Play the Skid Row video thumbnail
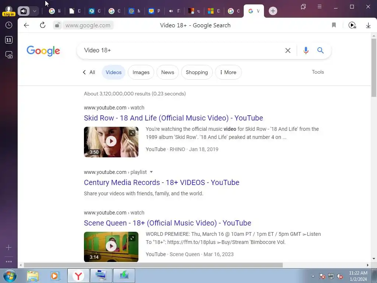Image resolution: width=377 pixels, height=283 pixels. [x=111, y=141]
